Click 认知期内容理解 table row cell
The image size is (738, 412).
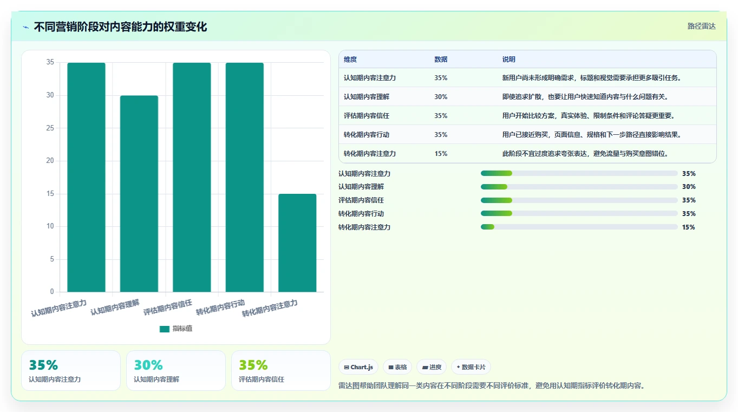367,97
